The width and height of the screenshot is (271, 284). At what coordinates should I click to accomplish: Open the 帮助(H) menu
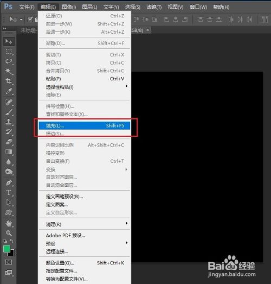(x=221, y=7)
